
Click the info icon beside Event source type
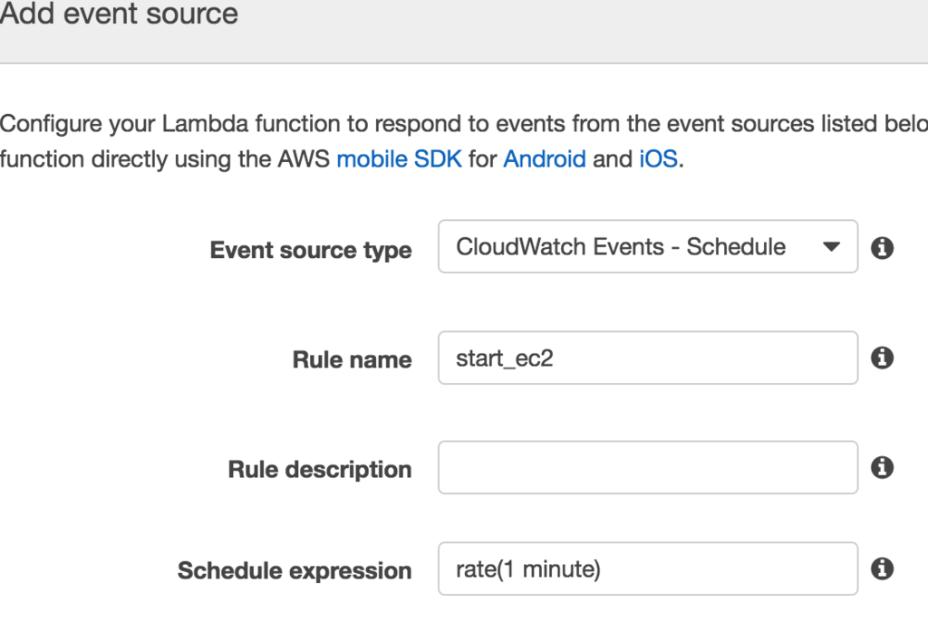(x=882, y=248)
